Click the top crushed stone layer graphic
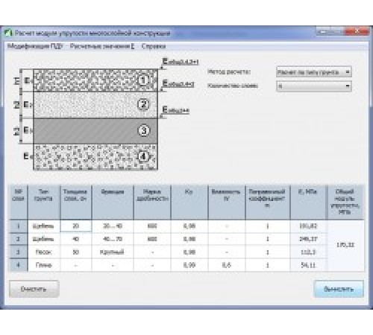Viewport: 373px width, 335px height. [x=95, y=80]
